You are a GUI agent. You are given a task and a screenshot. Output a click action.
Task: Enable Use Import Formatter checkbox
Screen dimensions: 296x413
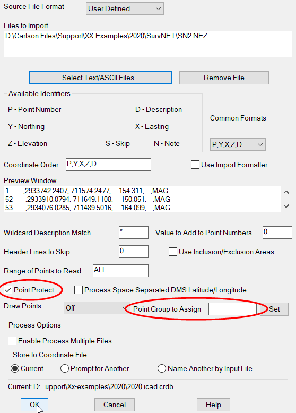coord(195,165)
